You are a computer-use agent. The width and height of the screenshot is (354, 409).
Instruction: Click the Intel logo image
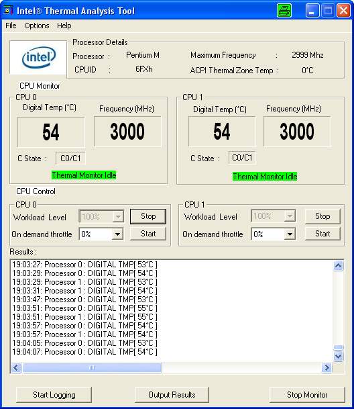pyautogui.click(x=38, y=57)
